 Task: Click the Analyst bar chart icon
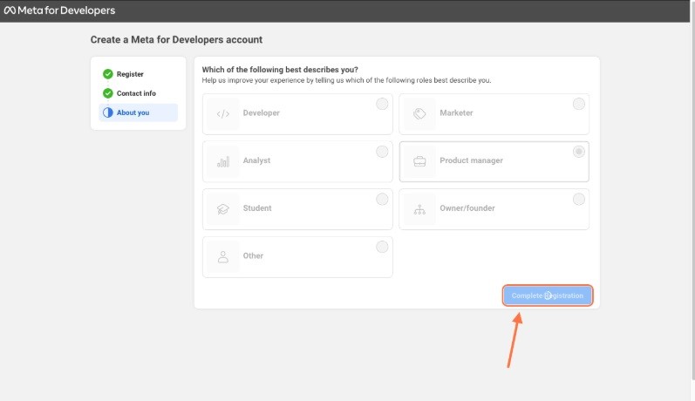pyautogui.click(x=223, y=162)
